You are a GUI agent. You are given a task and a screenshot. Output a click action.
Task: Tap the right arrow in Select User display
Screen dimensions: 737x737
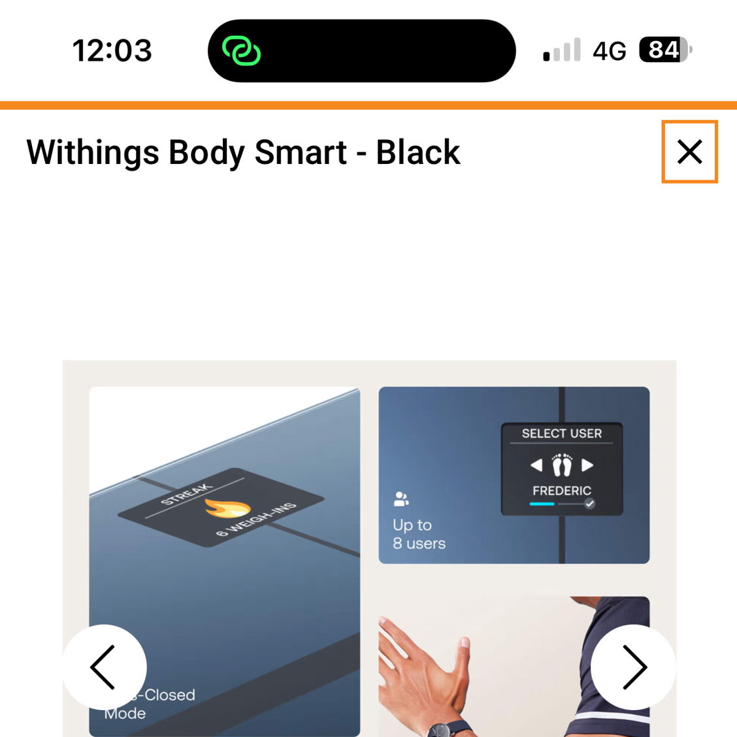587,465
